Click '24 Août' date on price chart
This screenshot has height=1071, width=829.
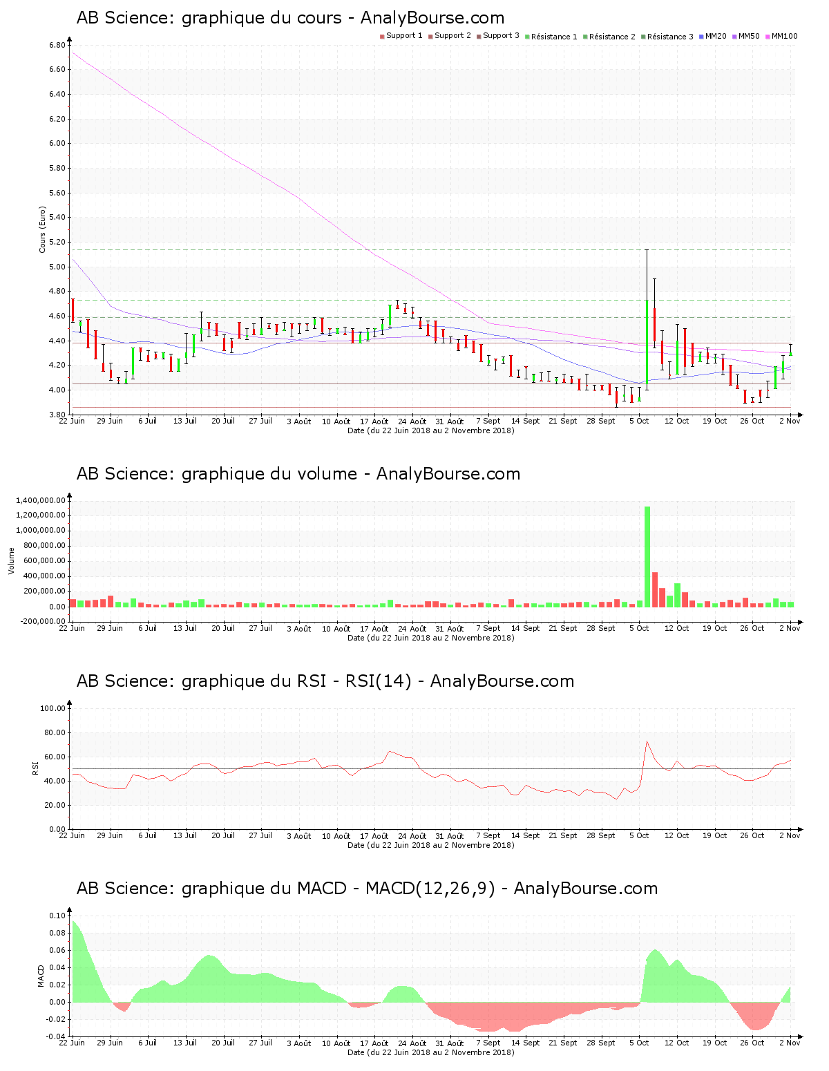412,421
